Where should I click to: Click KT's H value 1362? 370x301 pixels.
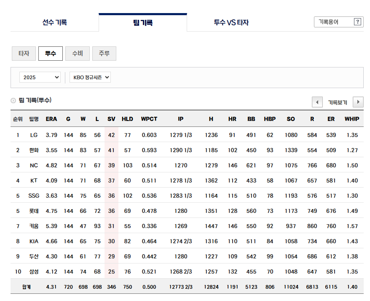(x=211, y=180)
